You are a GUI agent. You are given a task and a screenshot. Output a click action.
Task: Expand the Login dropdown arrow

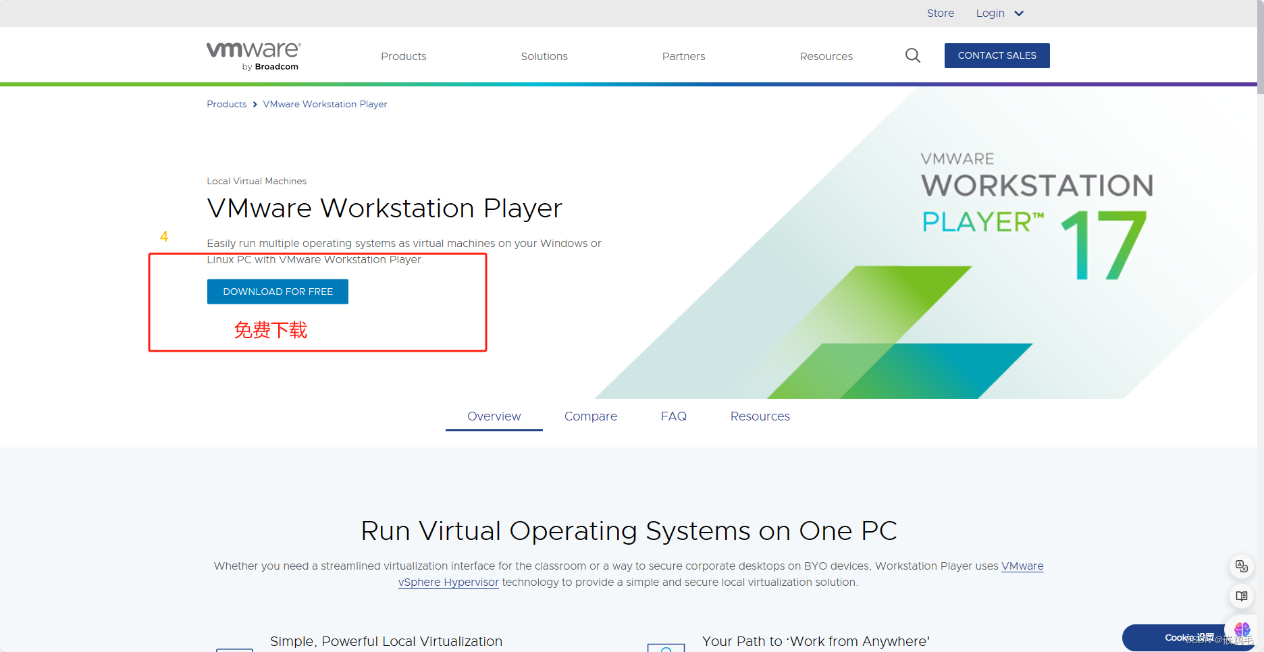point(1019,13)
